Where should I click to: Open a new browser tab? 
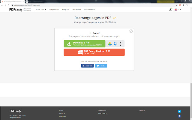(x=27, y=2)
